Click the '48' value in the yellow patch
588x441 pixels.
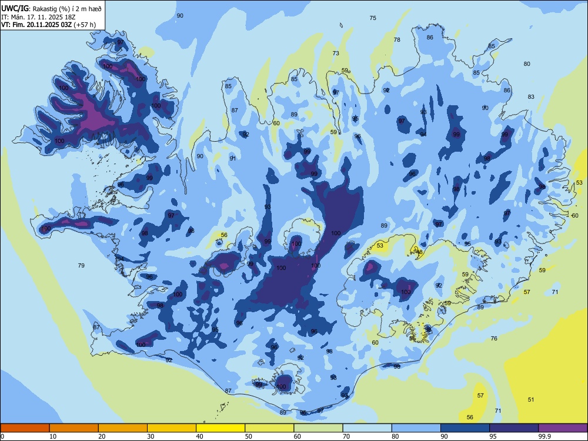pyautogui.click(x=420, y=252)
